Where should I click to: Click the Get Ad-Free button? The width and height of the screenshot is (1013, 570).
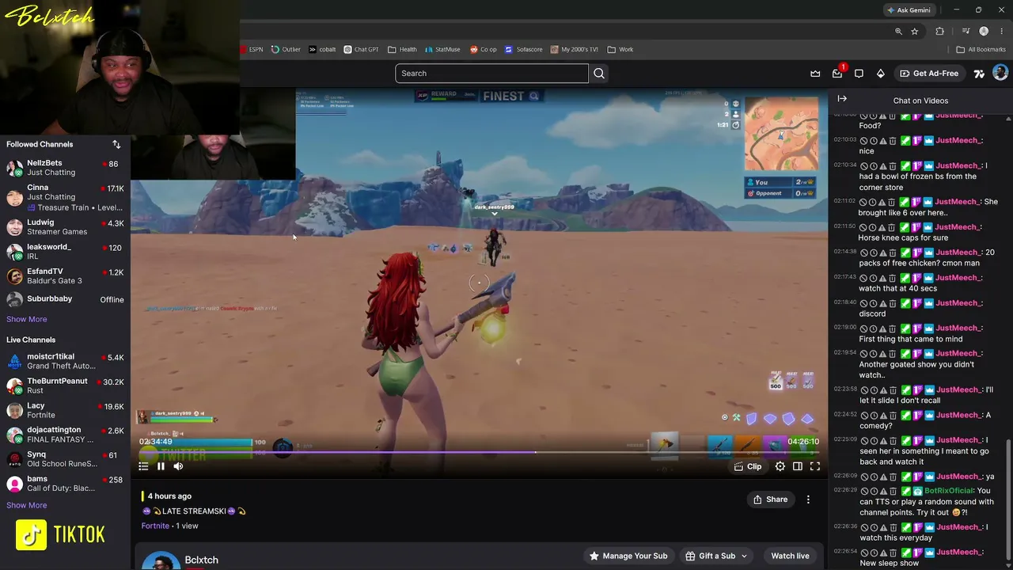(x=929, y=74)
